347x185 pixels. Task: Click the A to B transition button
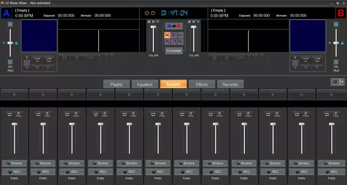174,26
